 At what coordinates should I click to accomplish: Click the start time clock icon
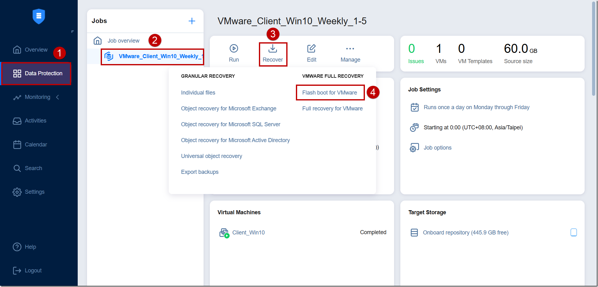415,127
